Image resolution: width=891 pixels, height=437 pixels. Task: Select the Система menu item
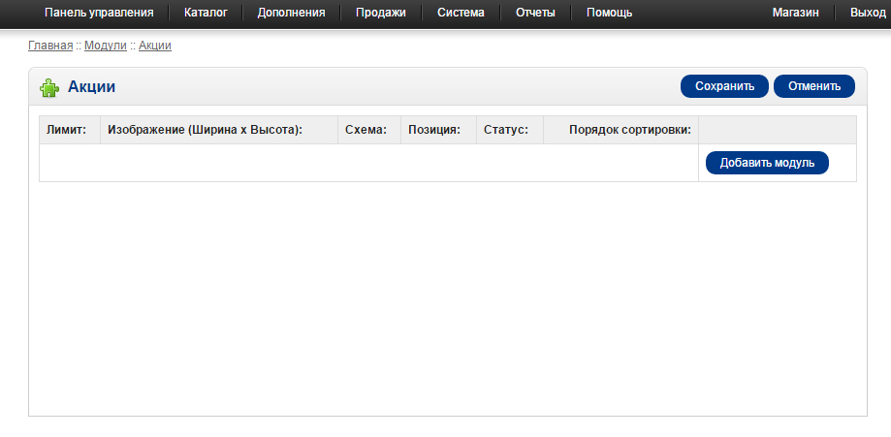click(x=461, y=13)
